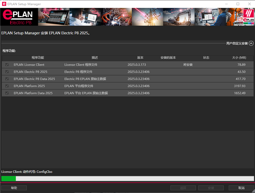Image resolution: width=255 pixels, height=193 pixels.
Task: Click the 状态 column header
Action: (x=206, y=58)
